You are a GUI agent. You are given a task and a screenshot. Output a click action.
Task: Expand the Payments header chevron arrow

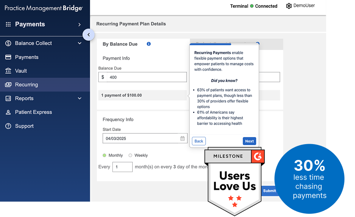point(80,24)
